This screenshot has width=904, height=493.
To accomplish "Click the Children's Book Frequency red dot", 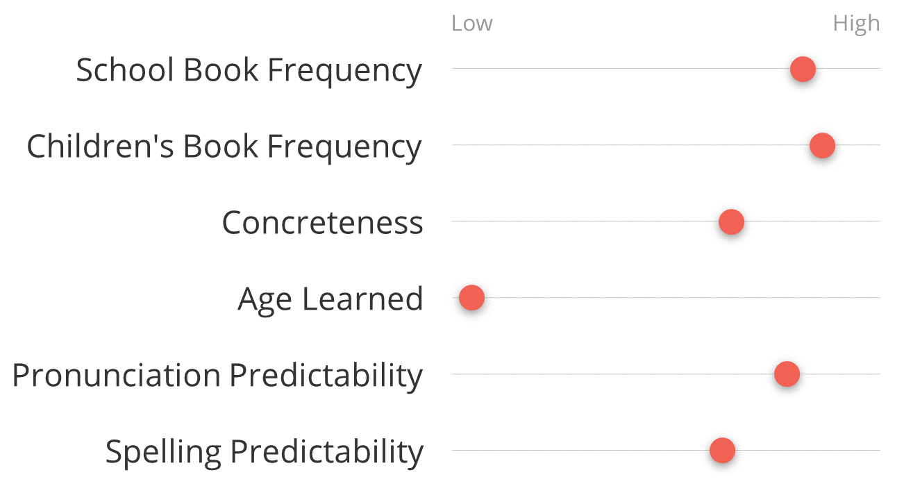I will tap(822, 145).
